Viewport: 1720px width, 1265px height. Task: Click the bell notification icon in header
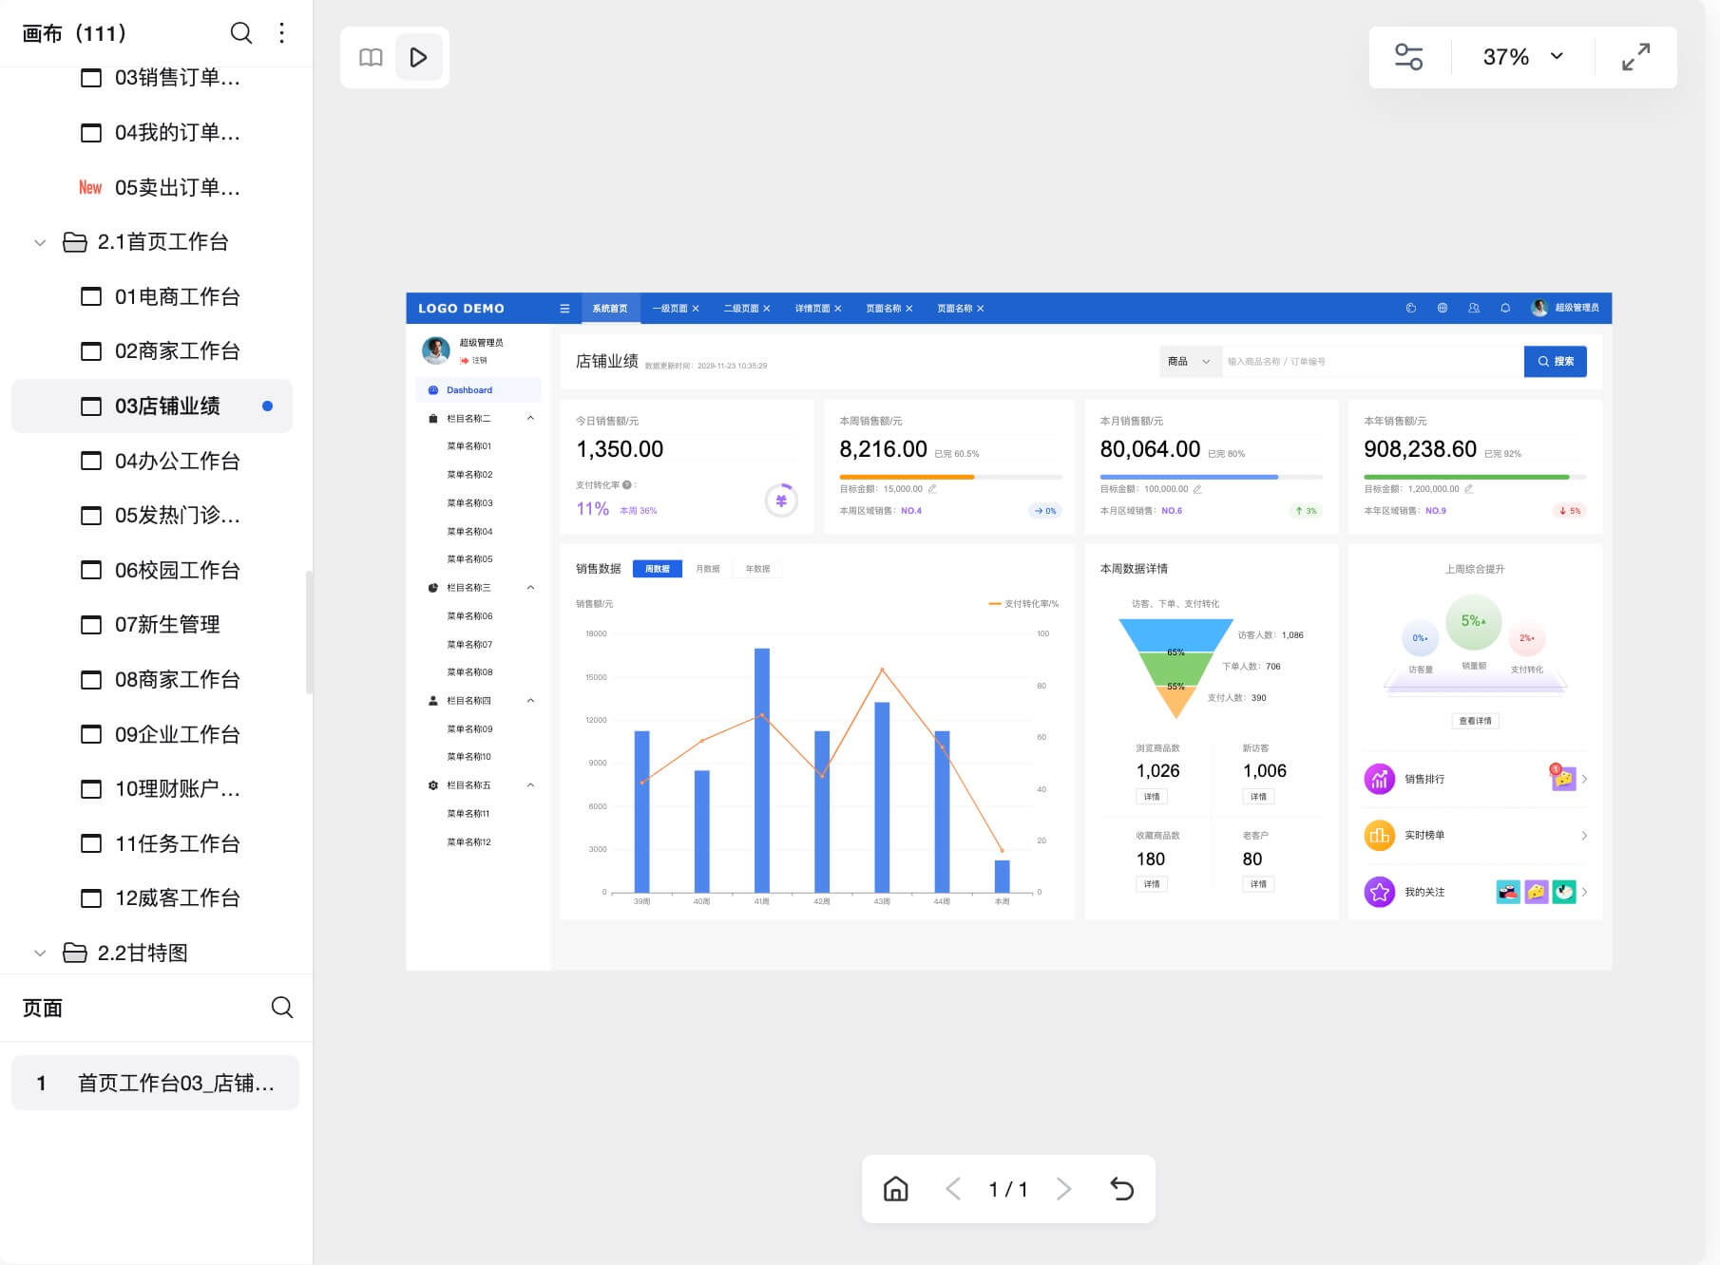[x=1505, y=309]
